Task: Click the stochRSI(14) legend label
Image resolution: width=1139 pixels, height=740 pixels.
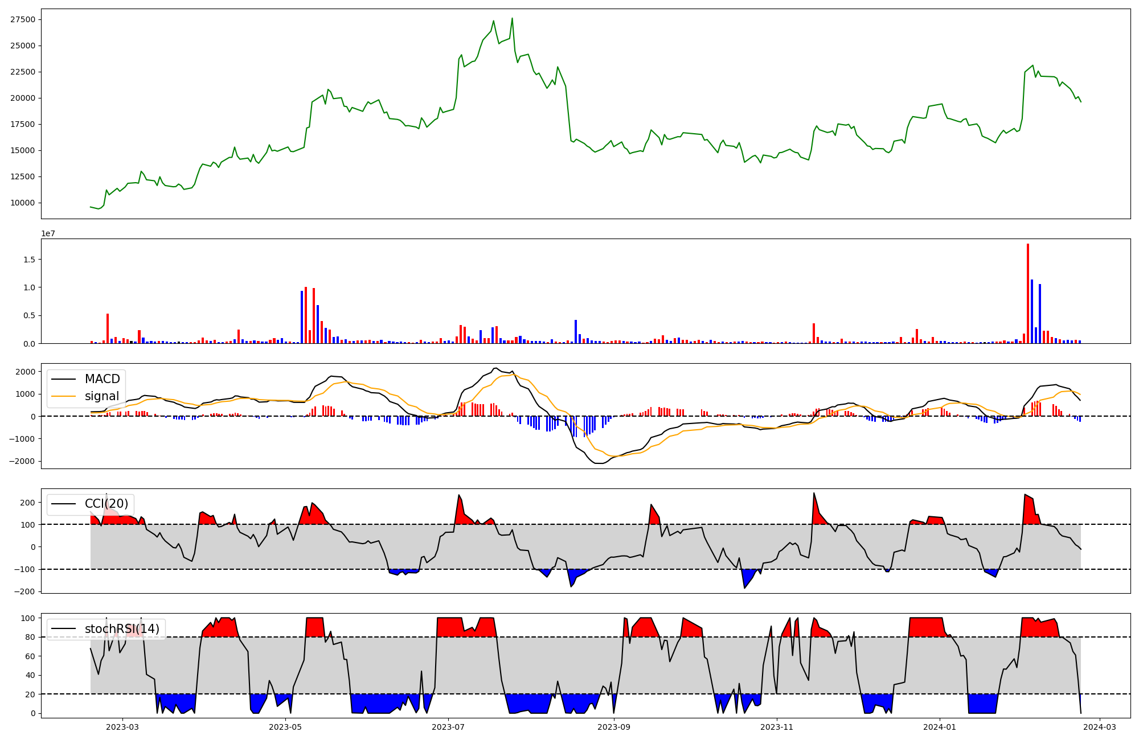Action: [x=122, y=629]
